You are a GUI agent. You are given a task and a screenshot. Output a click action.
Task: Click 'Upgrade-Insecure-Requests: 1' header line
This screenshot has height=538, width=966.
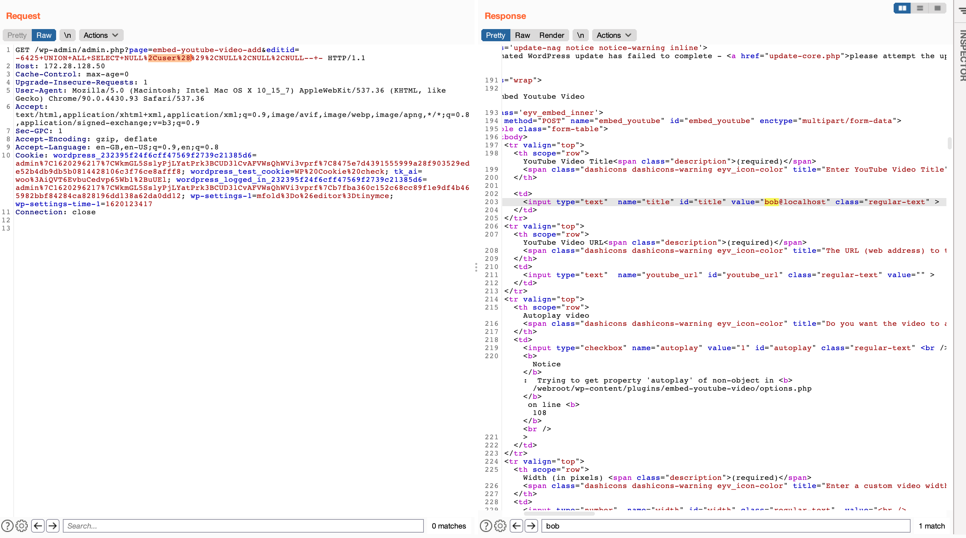click(81, 82)
